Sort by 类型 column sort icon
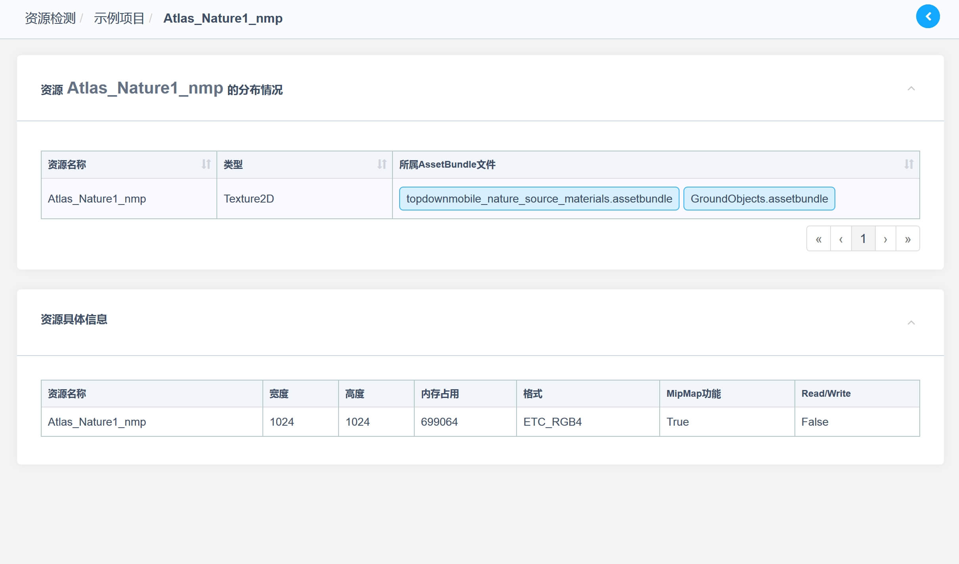The width and height of the screenshot is (959, 564). click(x=381, y=164)
